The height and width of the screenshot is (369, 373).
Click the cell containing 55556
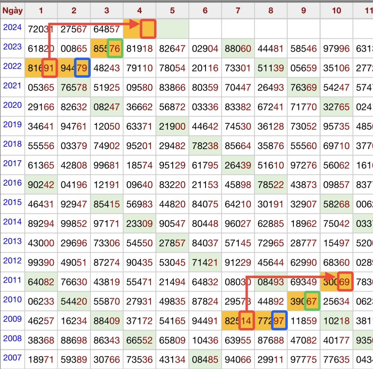pyautogui.click(x=41, y=146)
